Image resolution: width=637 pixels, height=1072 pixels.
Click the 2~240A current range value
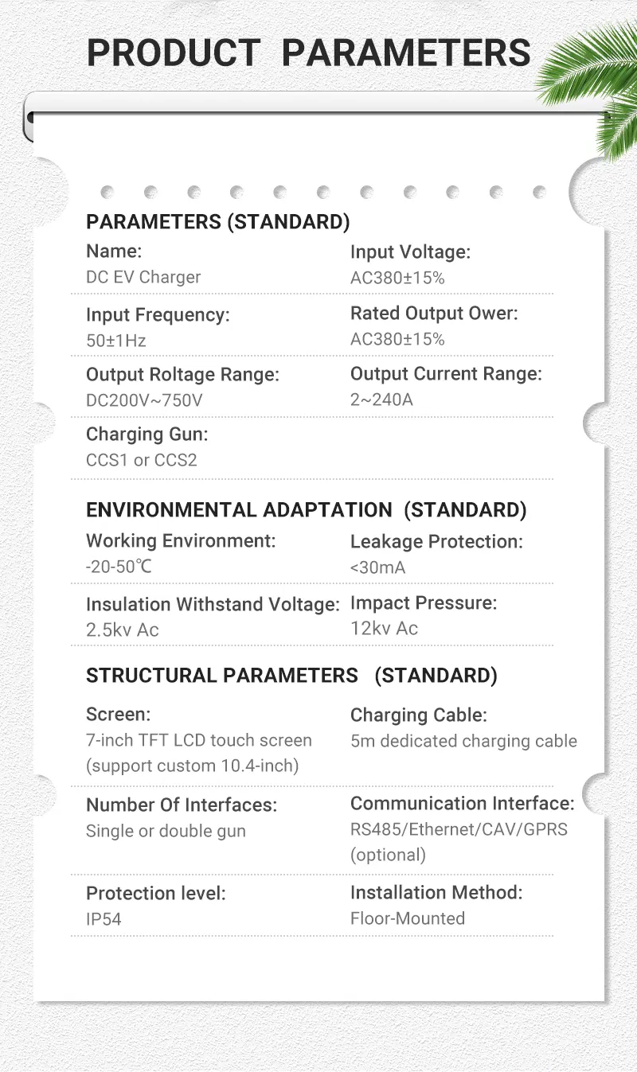tap(381, 400)
